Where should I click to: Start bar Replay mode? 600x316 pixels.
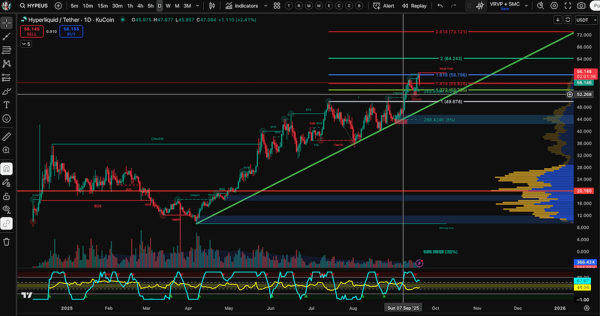[414, 6]
